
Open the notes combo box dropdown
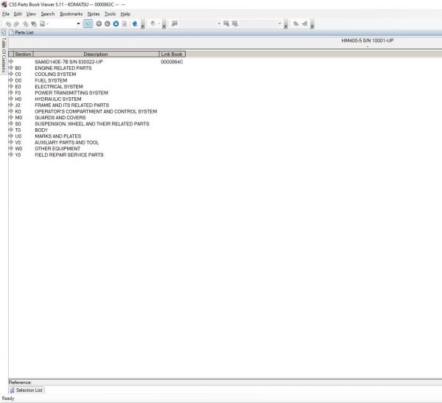219,24
